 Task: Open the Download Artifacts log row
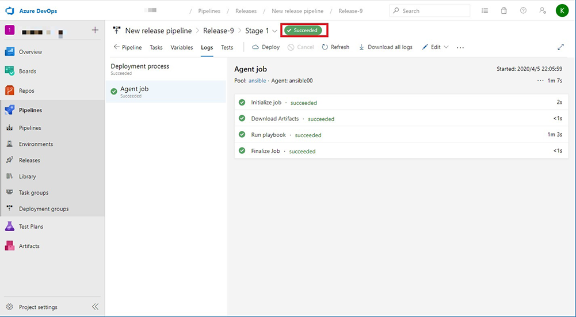[401, 118]
